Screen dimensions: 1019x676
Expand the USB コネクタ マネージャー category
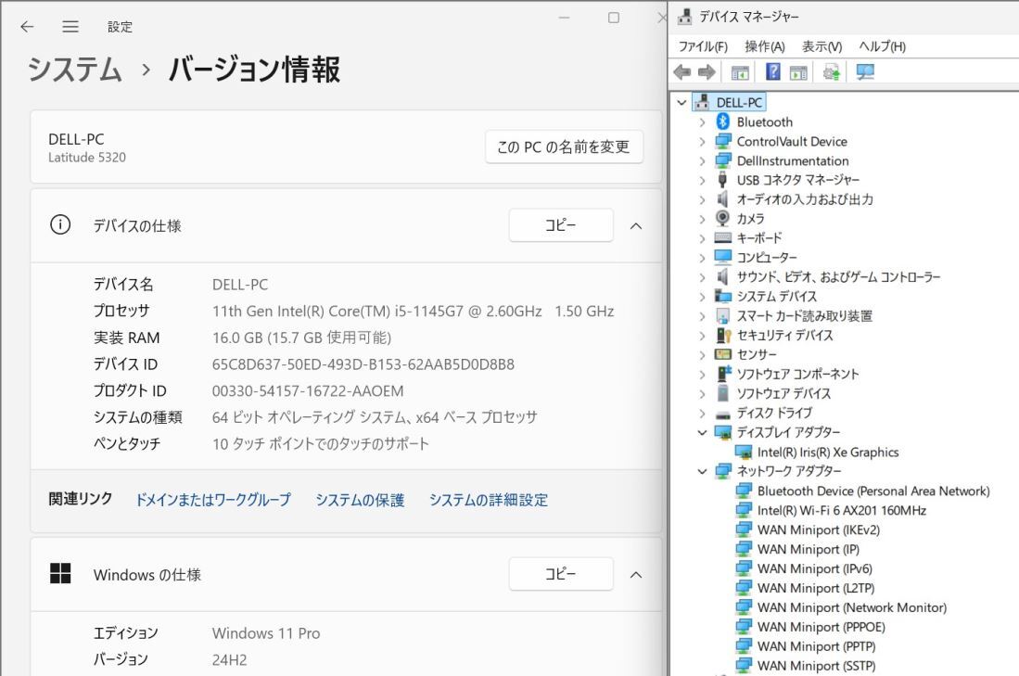tap(702, 180)
